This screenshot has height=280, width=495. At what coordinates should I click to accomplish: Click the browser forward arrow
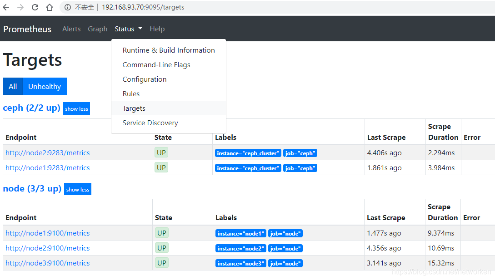20,7
